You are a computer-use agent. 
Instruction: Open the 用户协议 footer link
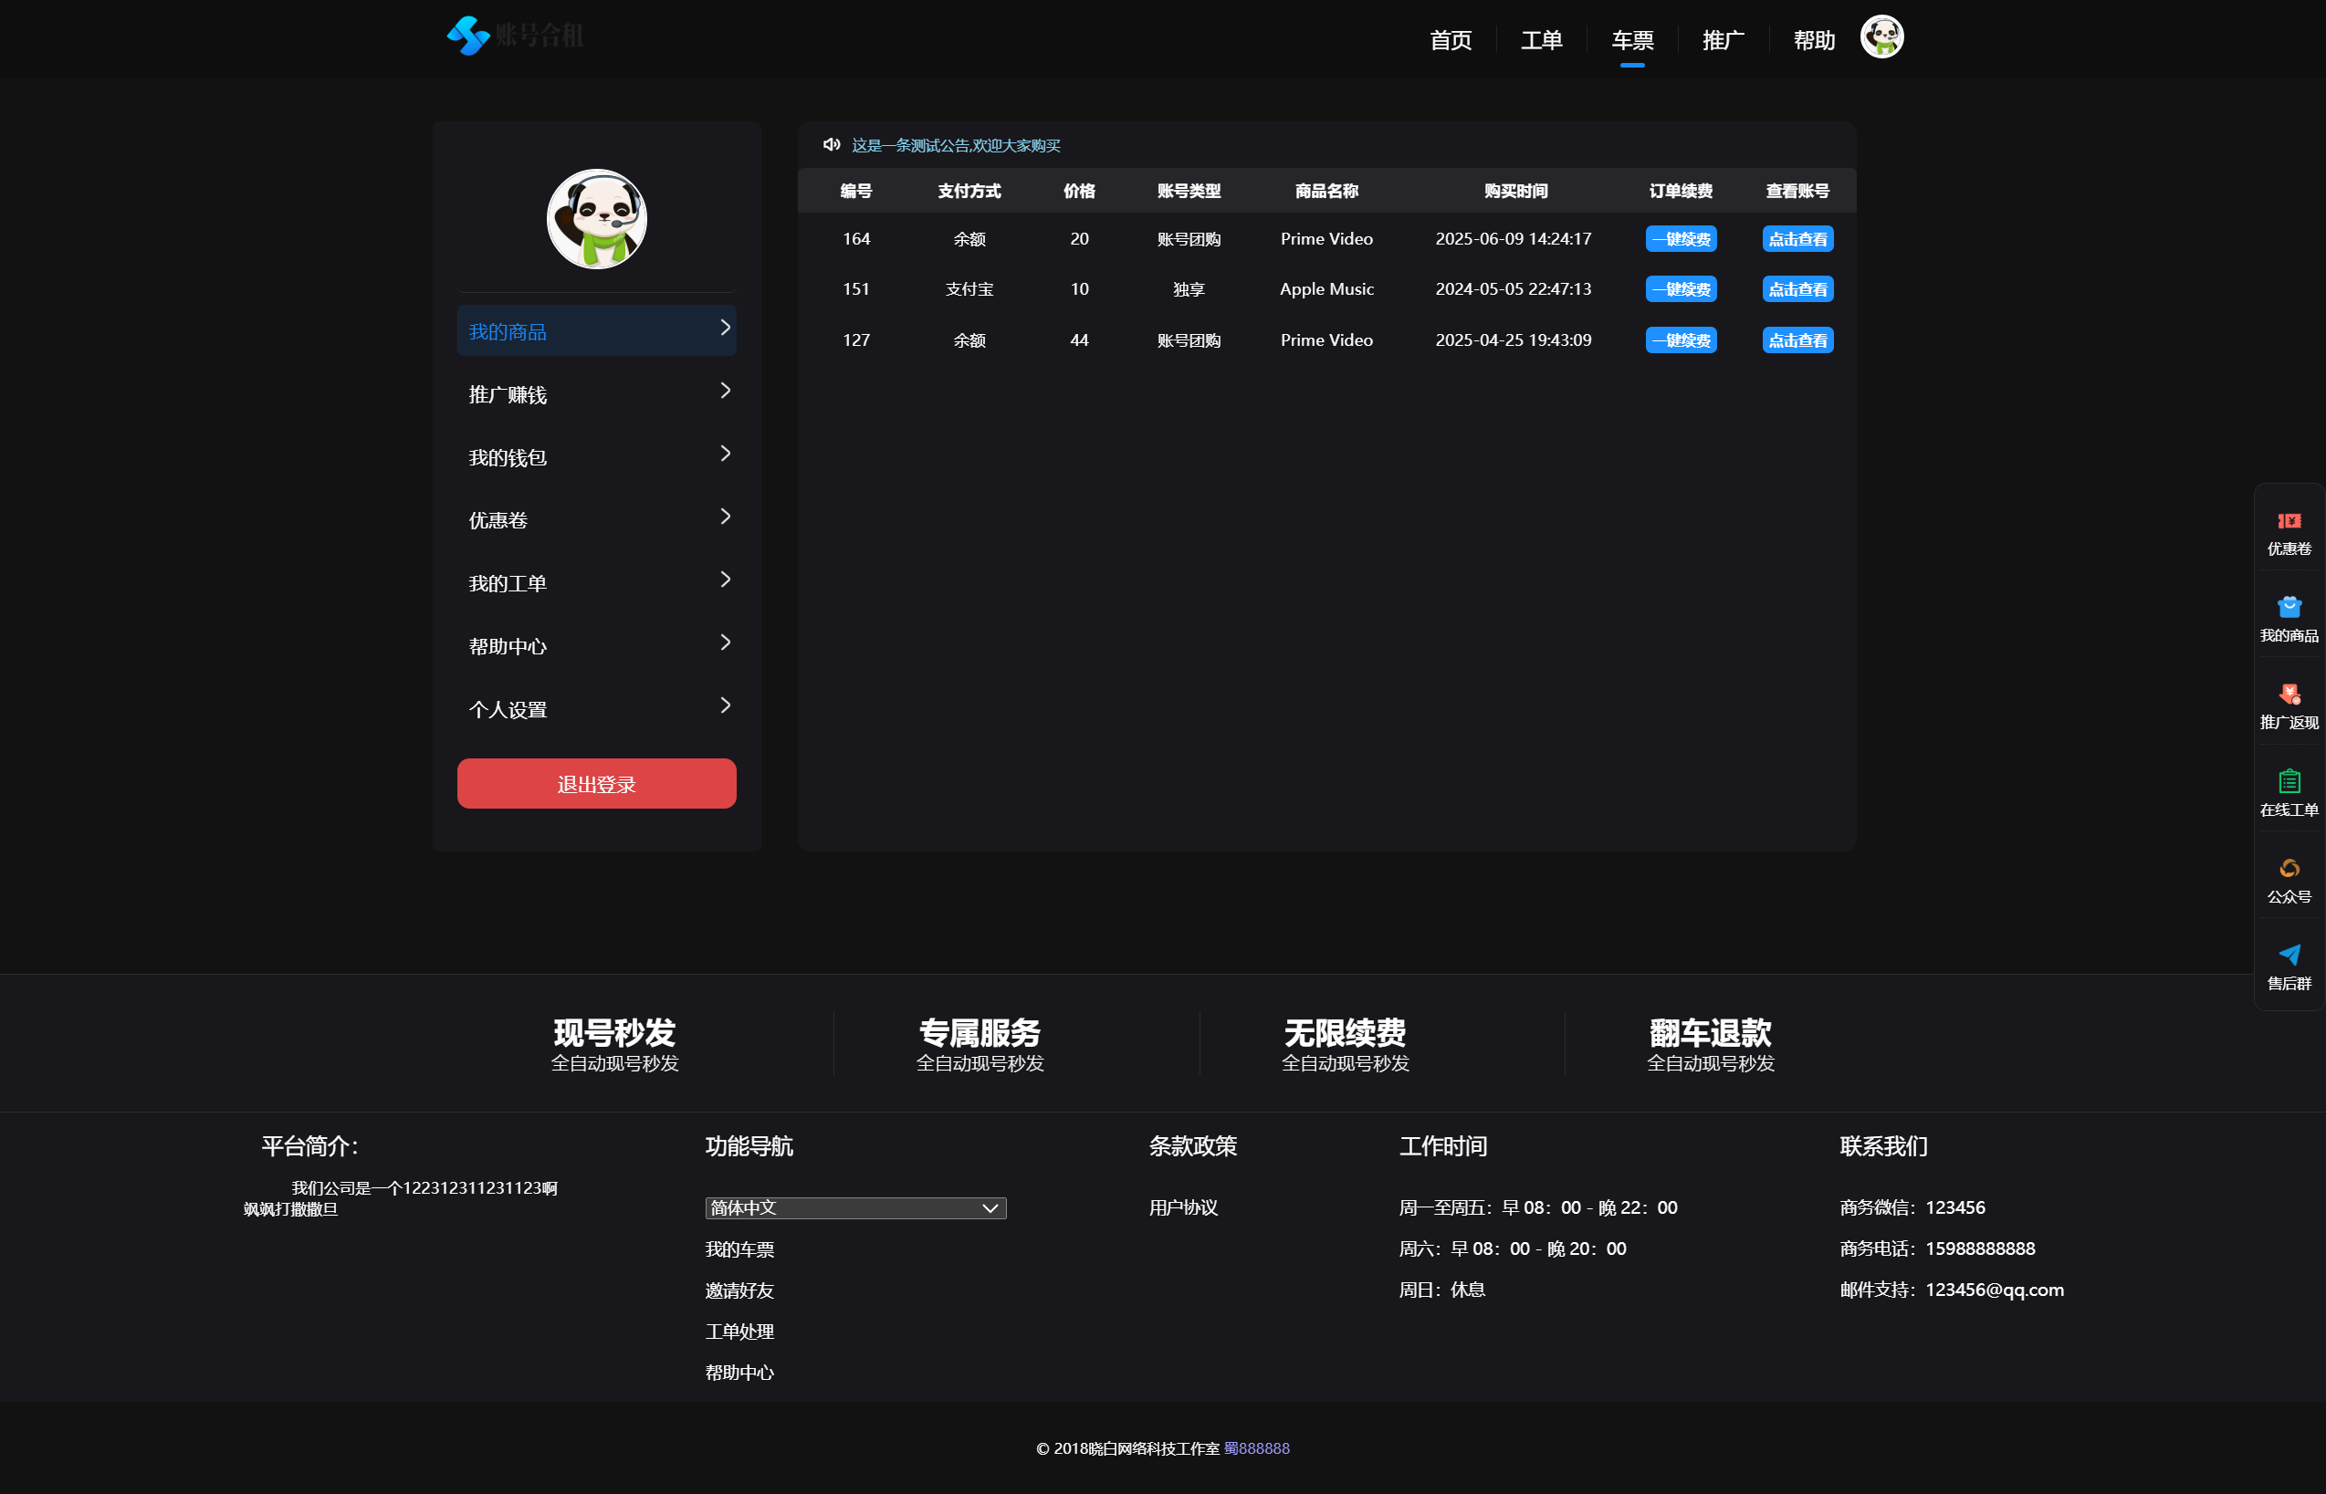pyautogui.click(x=1182, y=1207)
